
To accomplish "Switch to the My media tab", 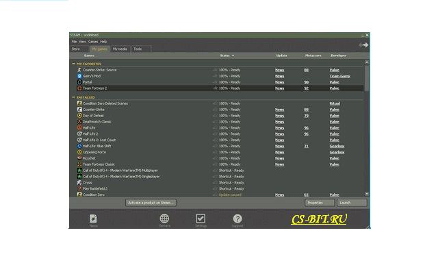I will 120,49.
